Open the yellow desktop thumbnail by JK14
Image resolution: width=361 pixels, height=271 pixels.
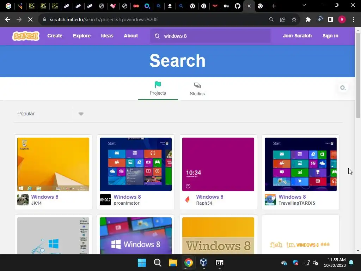click(53, 164)
